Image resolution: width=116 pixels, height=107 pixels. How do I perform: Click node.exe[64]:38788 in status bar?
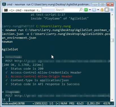(x=13, y=103)
